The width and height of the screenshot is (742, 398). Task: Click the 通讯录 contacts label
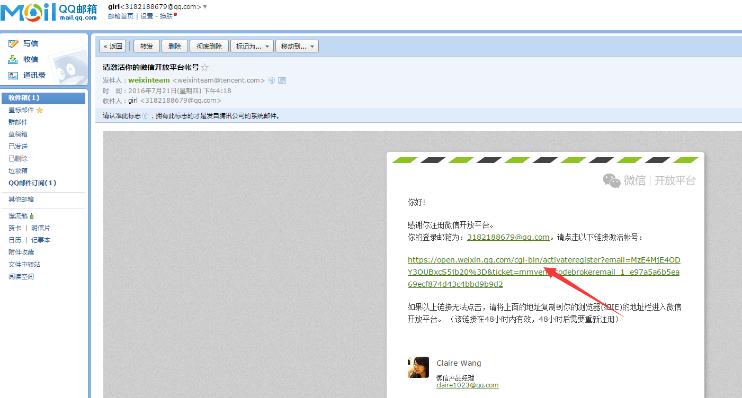[34, 75]
